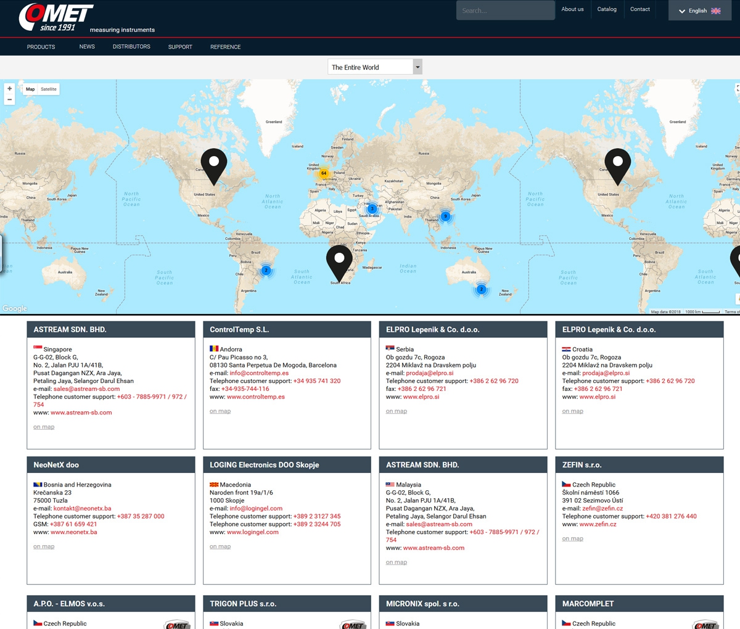Switch the map to Satellite view
740x629 pixels.
coord(49,89)
